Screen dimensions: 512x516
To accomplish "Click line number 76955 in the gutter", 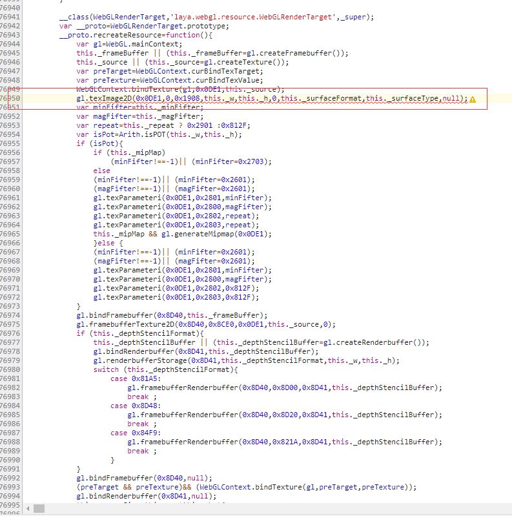I will (x=10, y=143).
